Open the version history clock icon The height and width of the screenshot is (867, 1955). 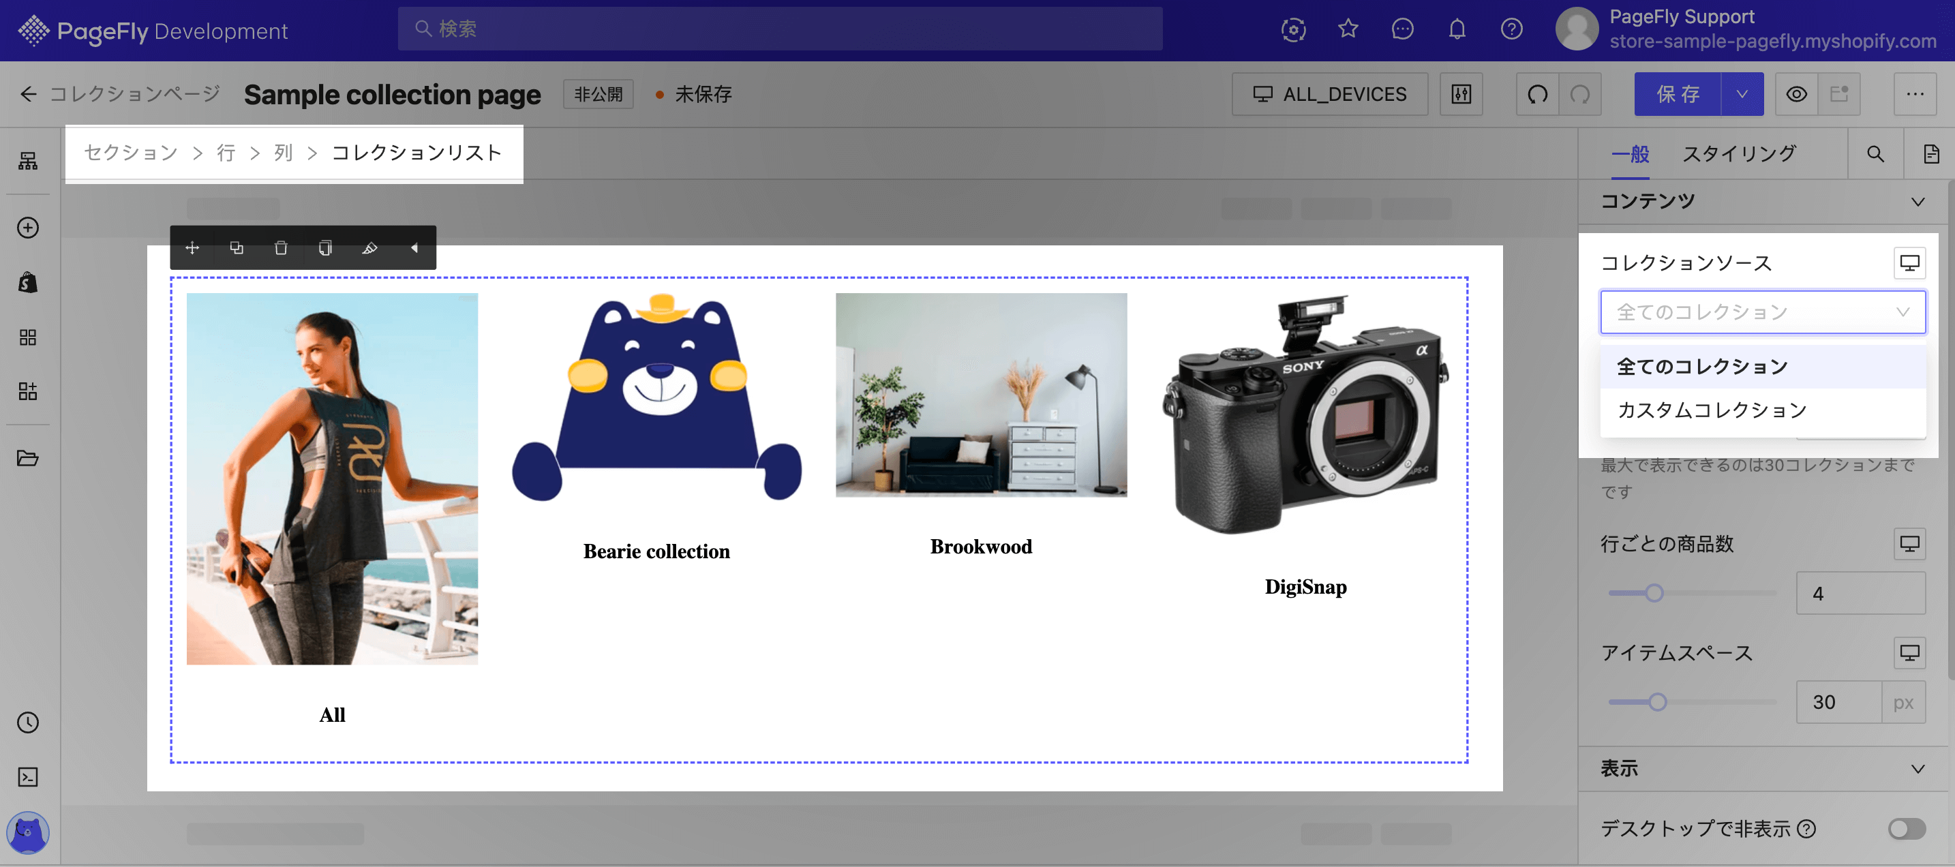(x=28, y=722)
